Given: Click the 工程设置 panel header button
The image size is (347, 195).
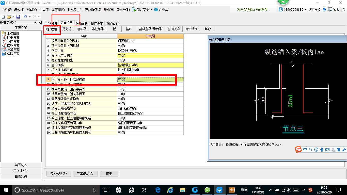Looking at the screenshot, I should (x=21, y=28).
